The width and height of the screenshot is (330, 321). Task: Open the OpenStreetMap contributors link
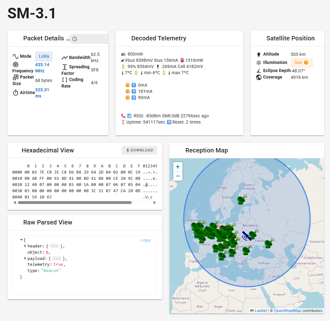tap(288, 310)
